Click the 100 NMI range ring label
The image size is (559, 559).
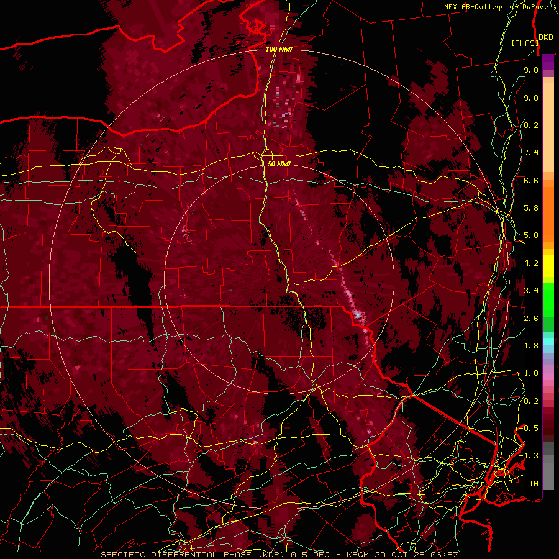click(x=279, y=49)
